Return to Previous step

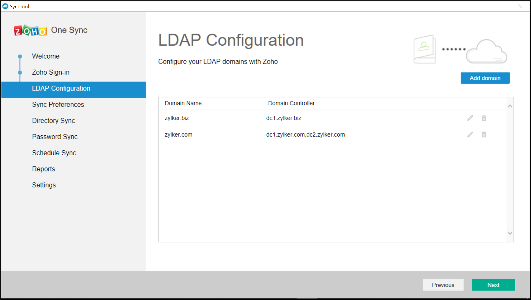tap(443, 285)
